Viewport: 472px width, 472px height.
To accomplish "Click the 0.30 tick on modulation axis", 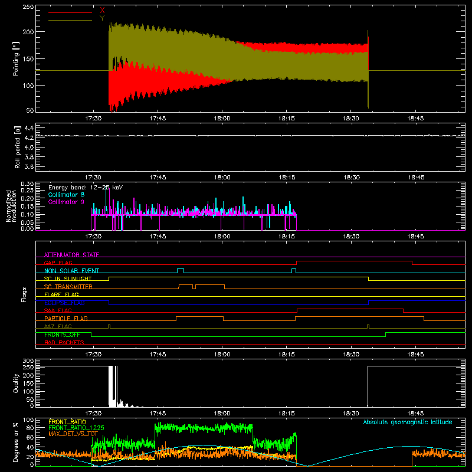I will click(x=27, y=184).
